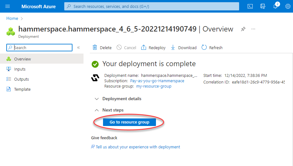Redeploy the deployment from the toolbar
Screen dimensions: 293x166
(x=153, y=48)
